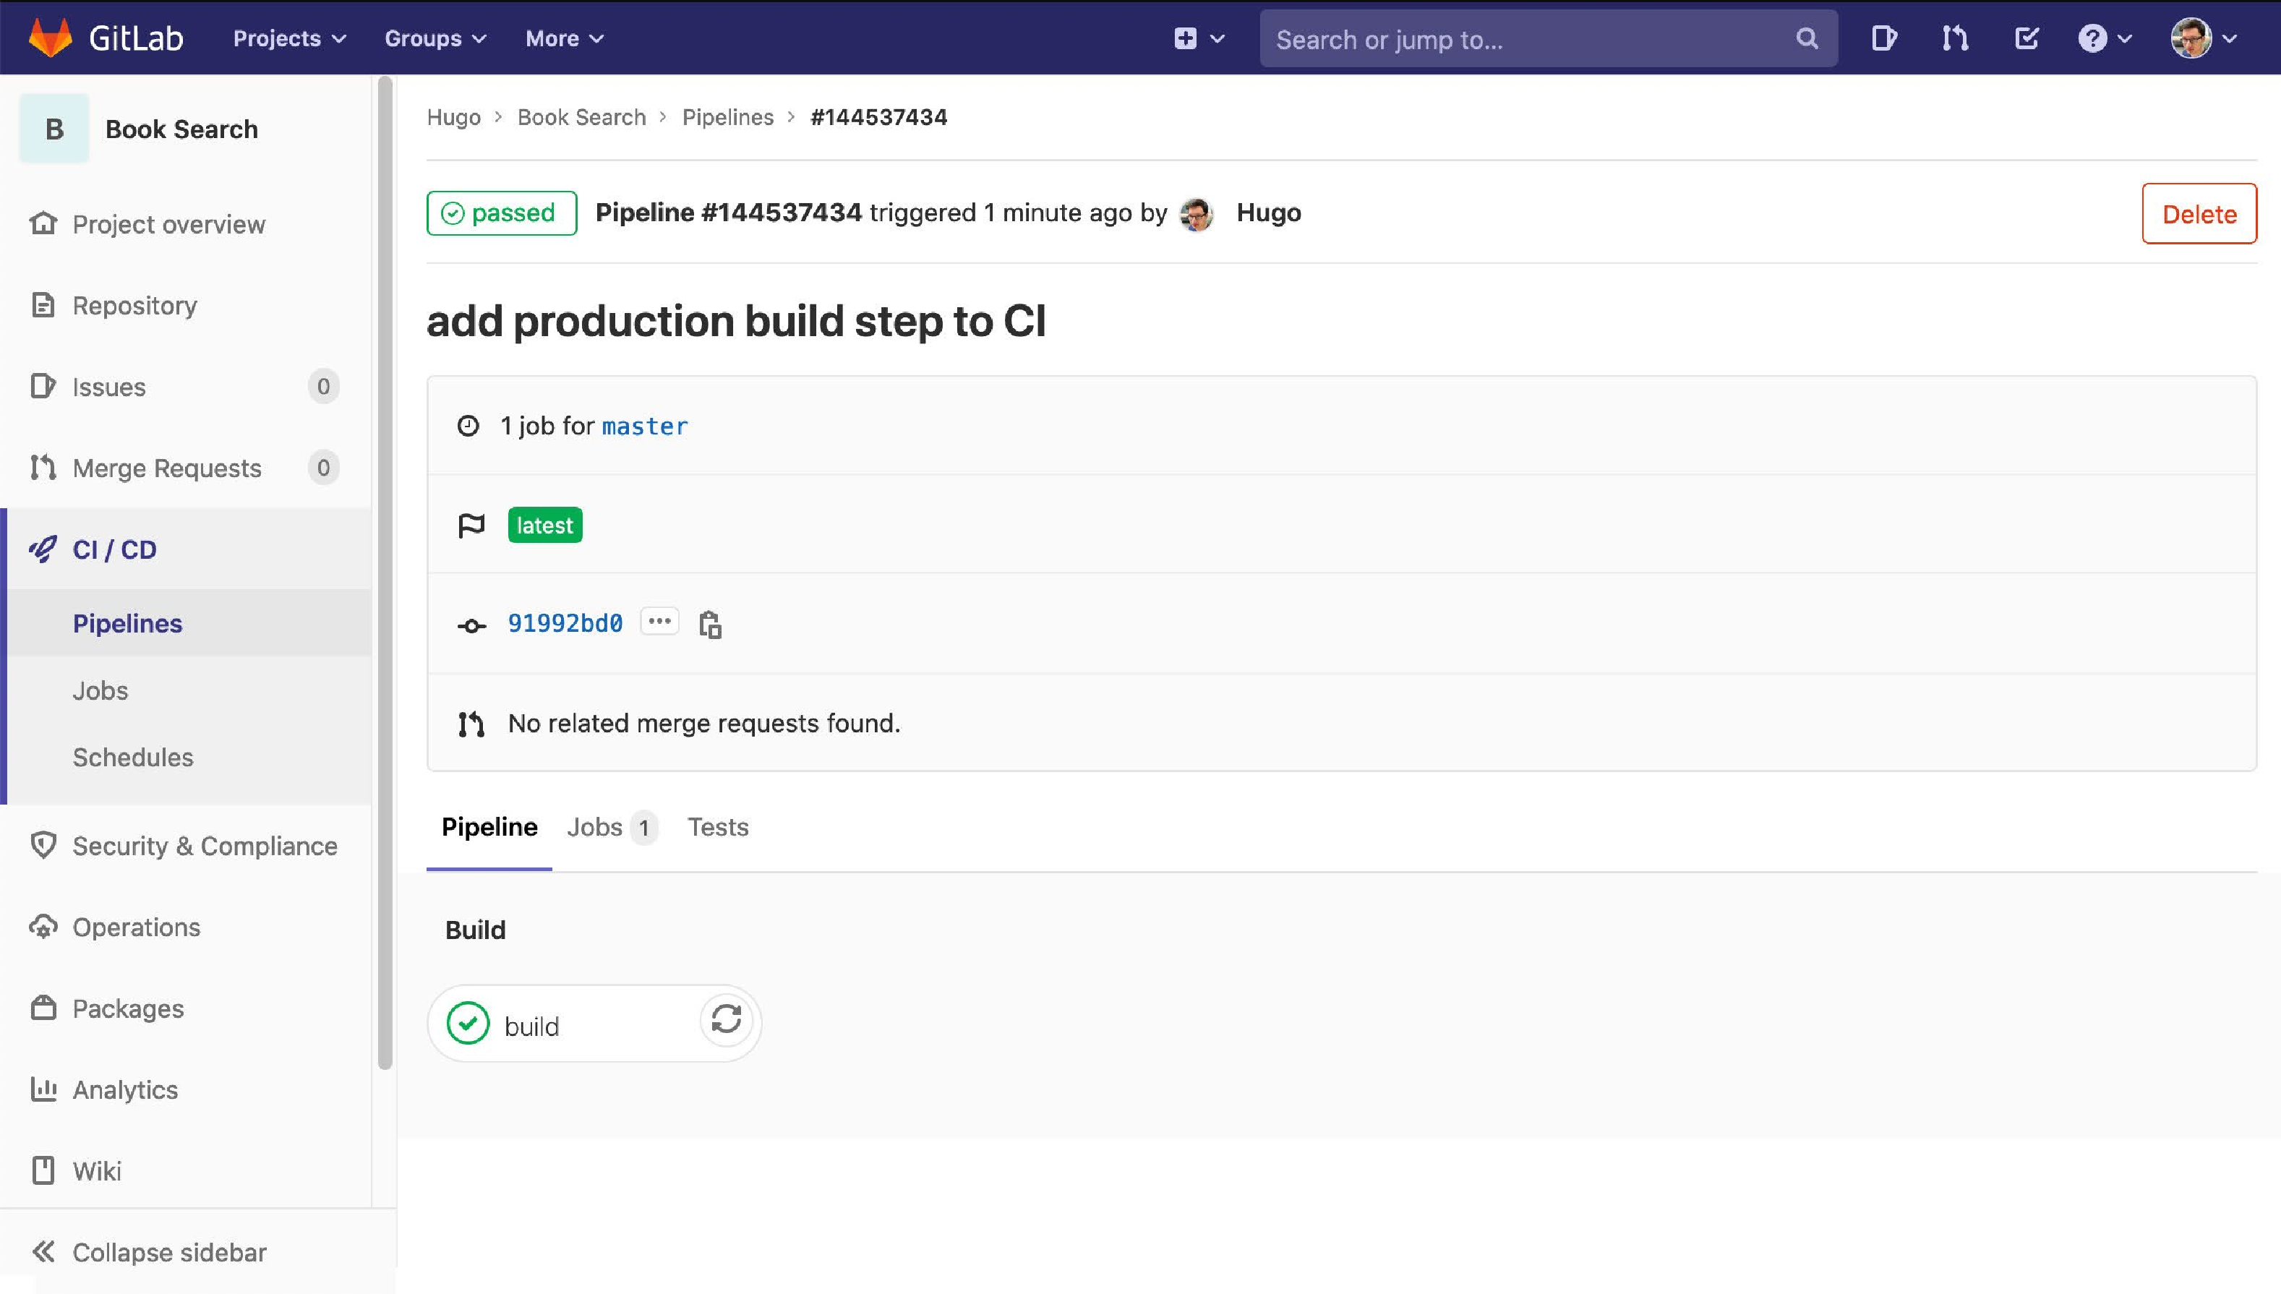Go to Hugo in the breadcrumb
Viewport: 2281px width, 1294px height.
[453, 117]
